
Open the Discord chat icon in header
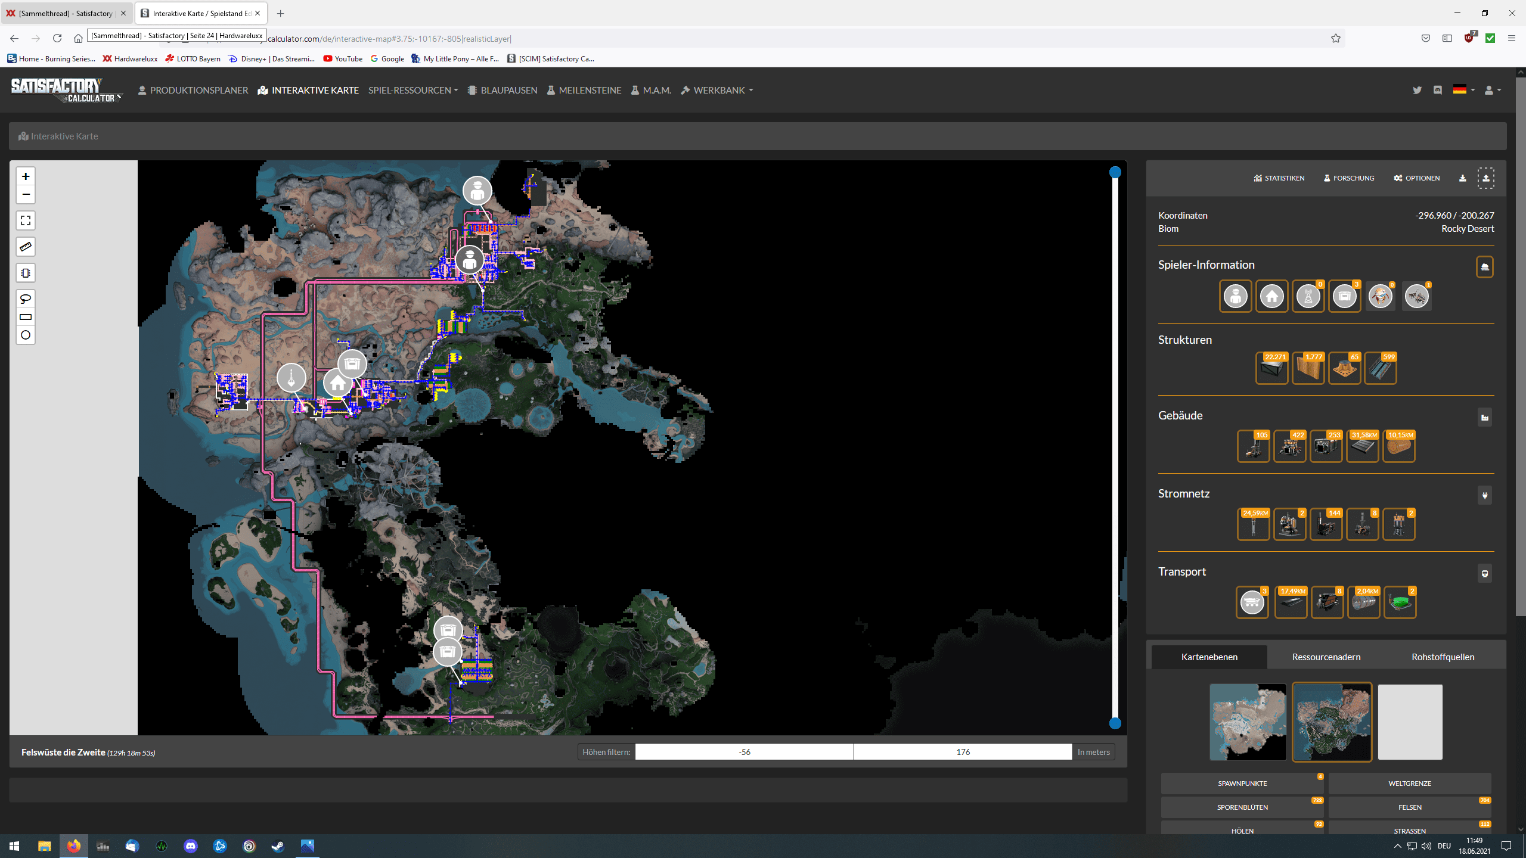pos(1438,91)
